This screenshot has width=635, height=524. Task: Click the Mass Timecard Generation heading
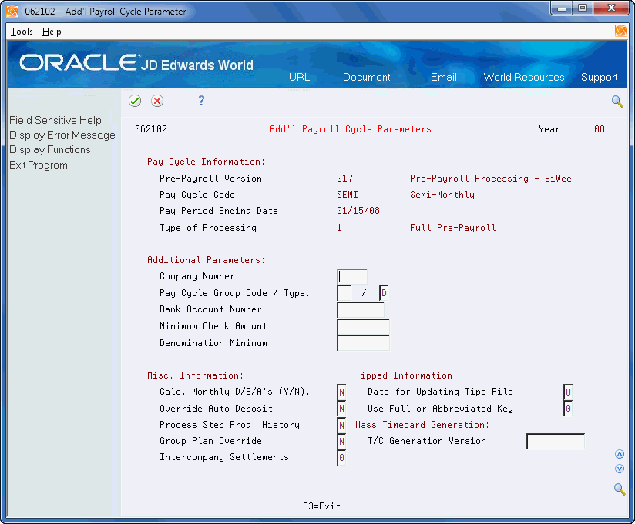pos(422,425)
